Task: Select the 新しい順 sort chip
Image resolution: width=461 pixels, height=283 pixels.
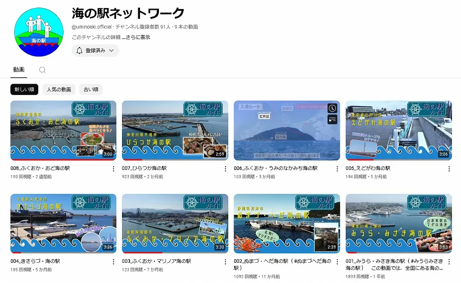Action: (x=24, y=90)
